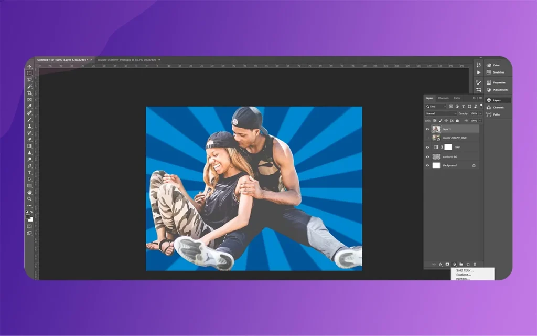The height and width of the screenshot is (336, 537).
Task: Click the layer style fx icon
Action: click(441, 264)
